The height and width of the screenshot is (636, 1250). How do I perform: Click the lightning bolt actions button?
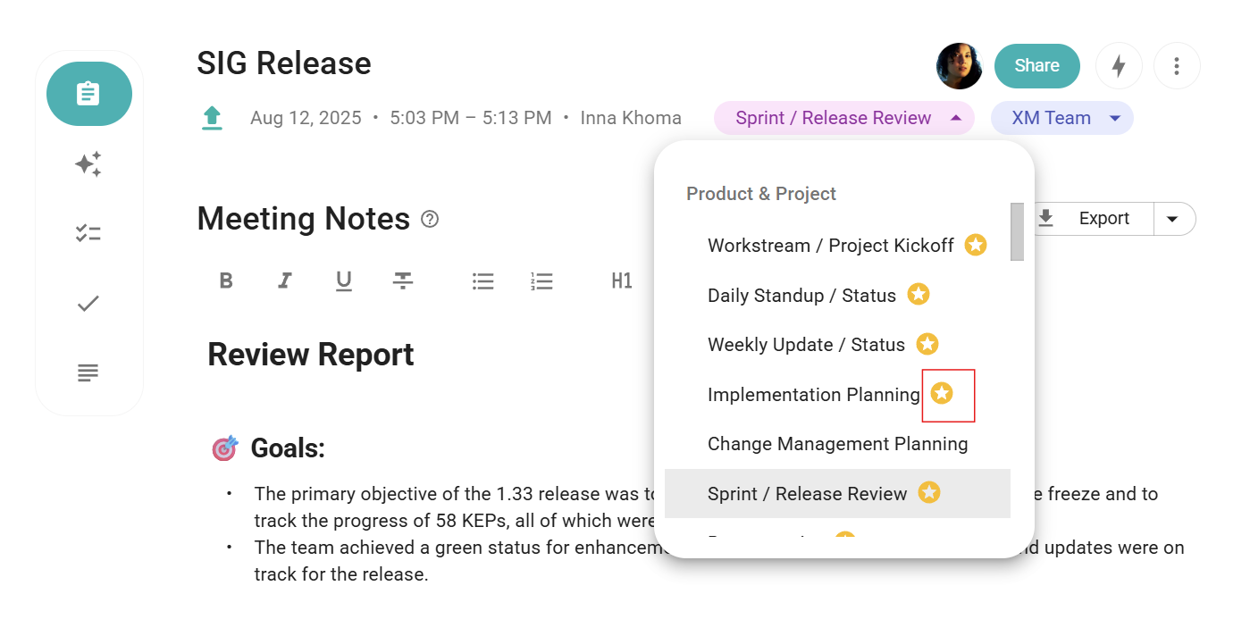click(x=1119, y=66)
